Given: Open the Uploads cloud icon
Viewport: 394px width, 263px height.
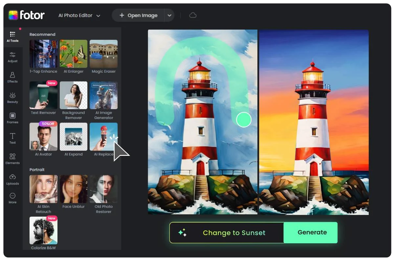Looking at the screenshot, I should point(12,179).
